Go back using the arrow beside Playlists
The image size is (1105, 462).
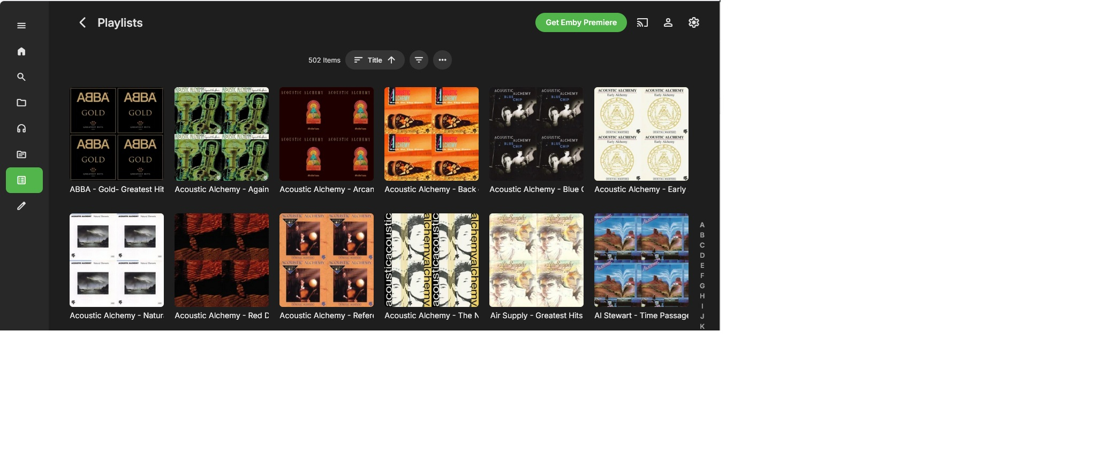click(82, 22)
